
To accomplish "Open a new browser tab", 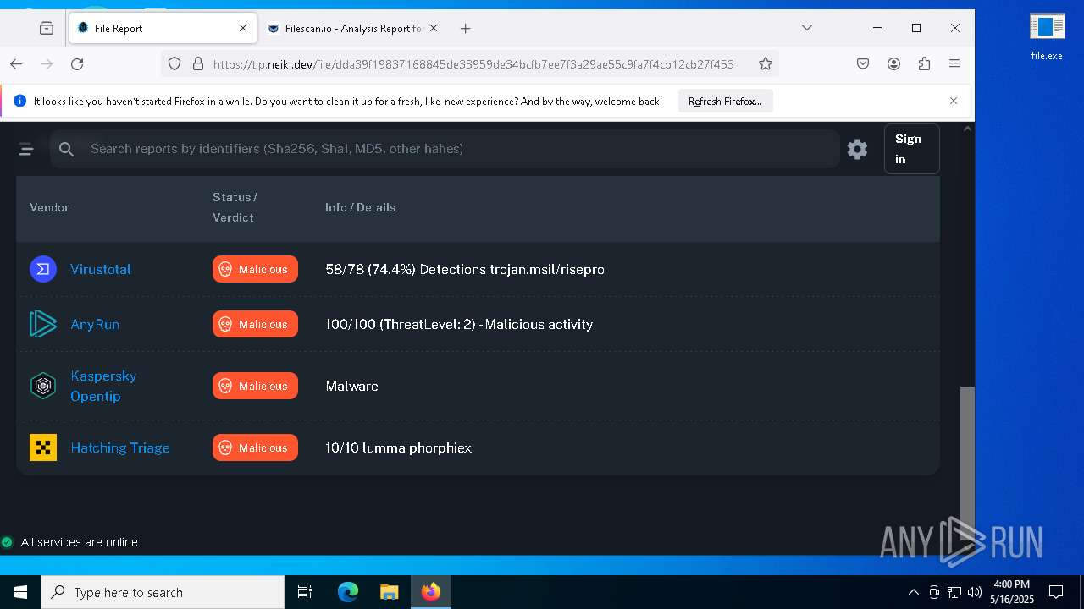I will (465, 28).
